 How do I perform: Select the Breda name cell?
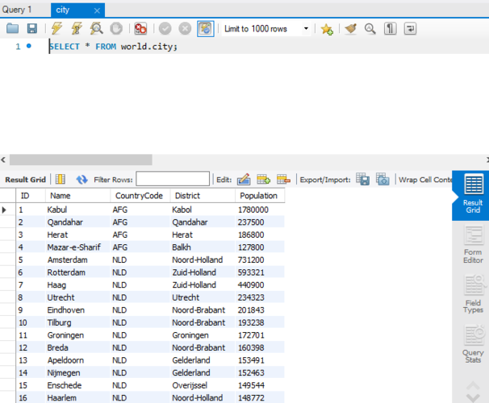78,347
